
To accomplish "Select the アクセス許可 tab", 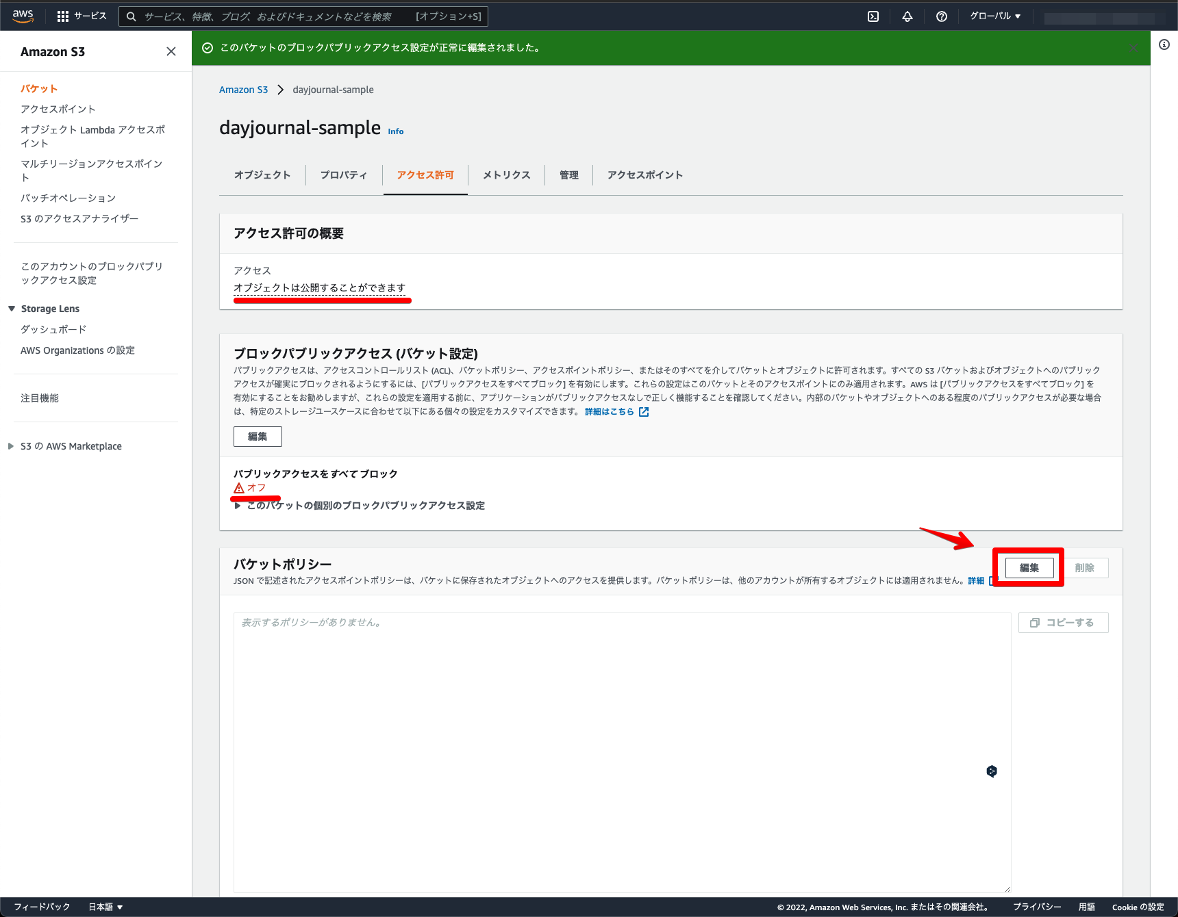I will pos(425,175).
